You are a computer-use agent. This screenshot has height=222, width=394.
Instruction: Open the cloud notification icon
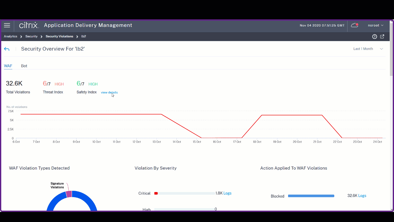[355, 25]
